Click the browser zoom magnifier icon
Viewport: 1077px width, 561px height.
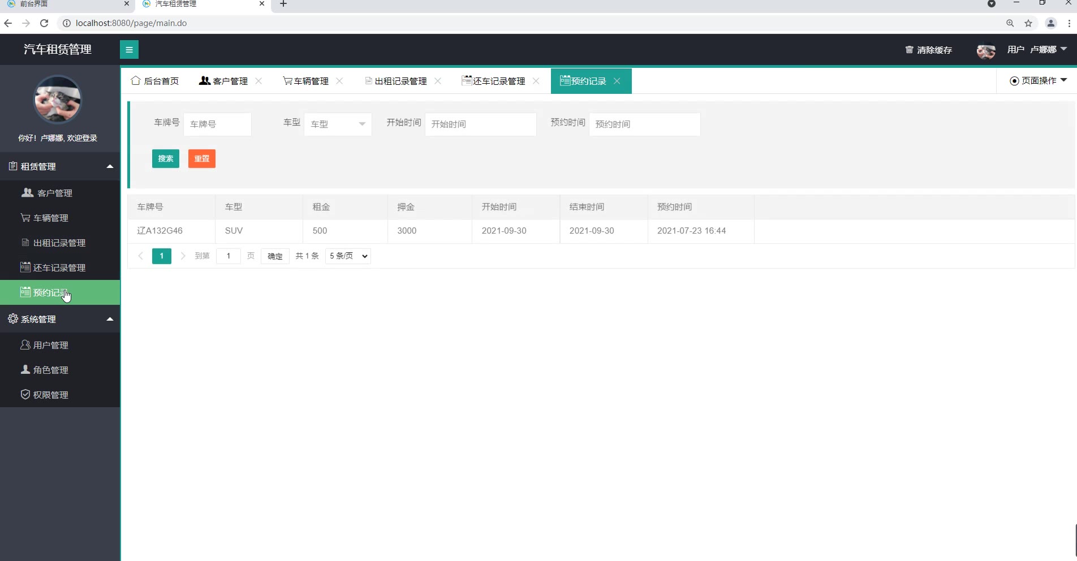[x=1010, y=23]
